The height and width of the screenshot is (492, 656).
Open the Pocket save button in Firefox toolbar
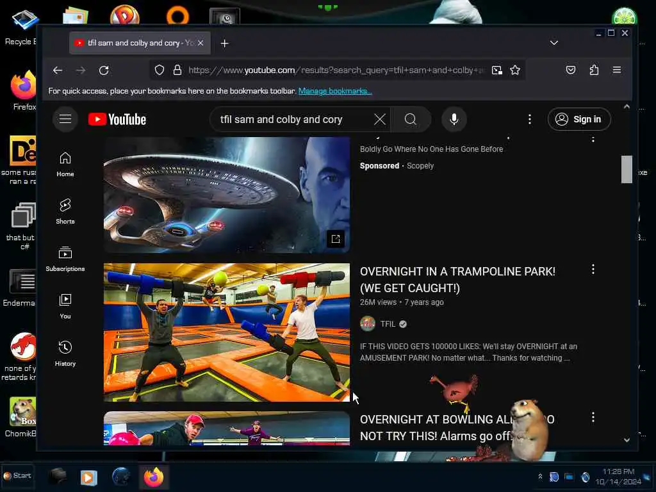click(x=571, y=70)
